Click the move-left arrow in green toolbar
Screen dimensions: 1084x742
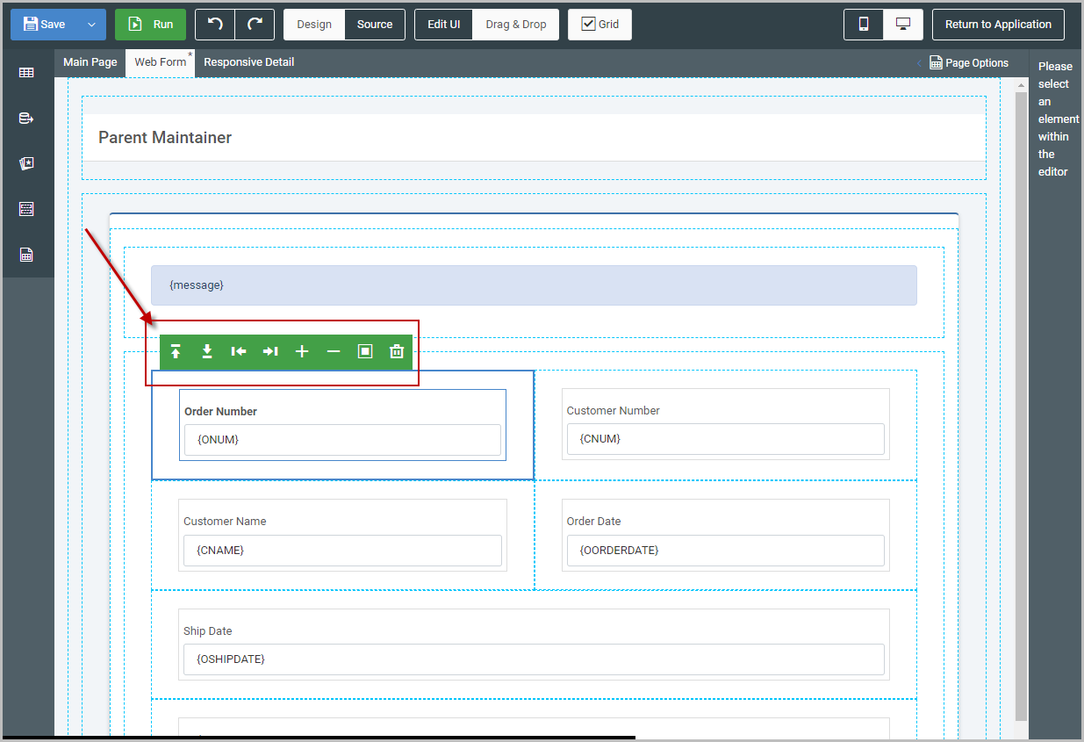[239, 352]
